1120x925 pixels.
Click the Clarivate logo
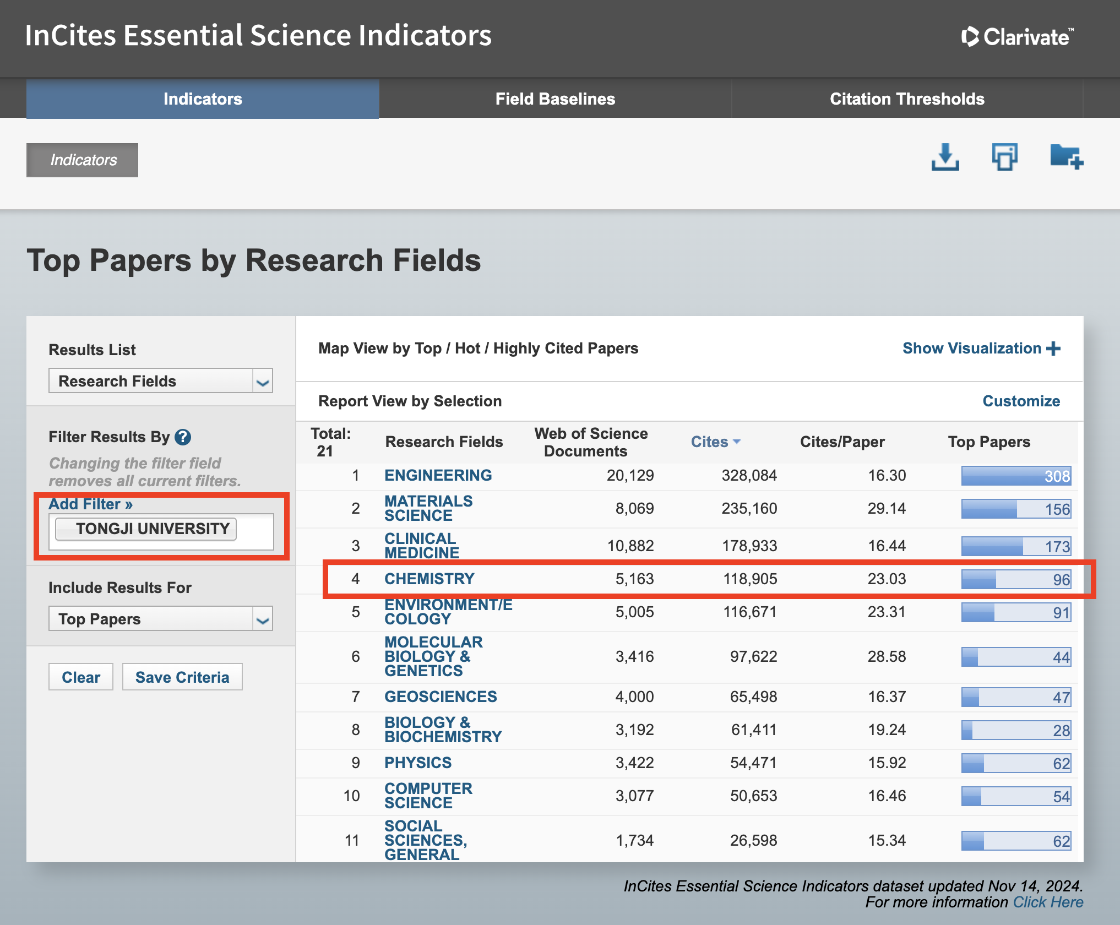[1017, 37]
